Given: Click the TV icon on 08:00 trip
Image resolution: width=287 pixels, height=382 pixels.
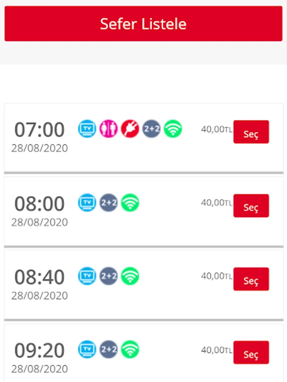Looking at the screenshot, I should (x=87, y=202).
